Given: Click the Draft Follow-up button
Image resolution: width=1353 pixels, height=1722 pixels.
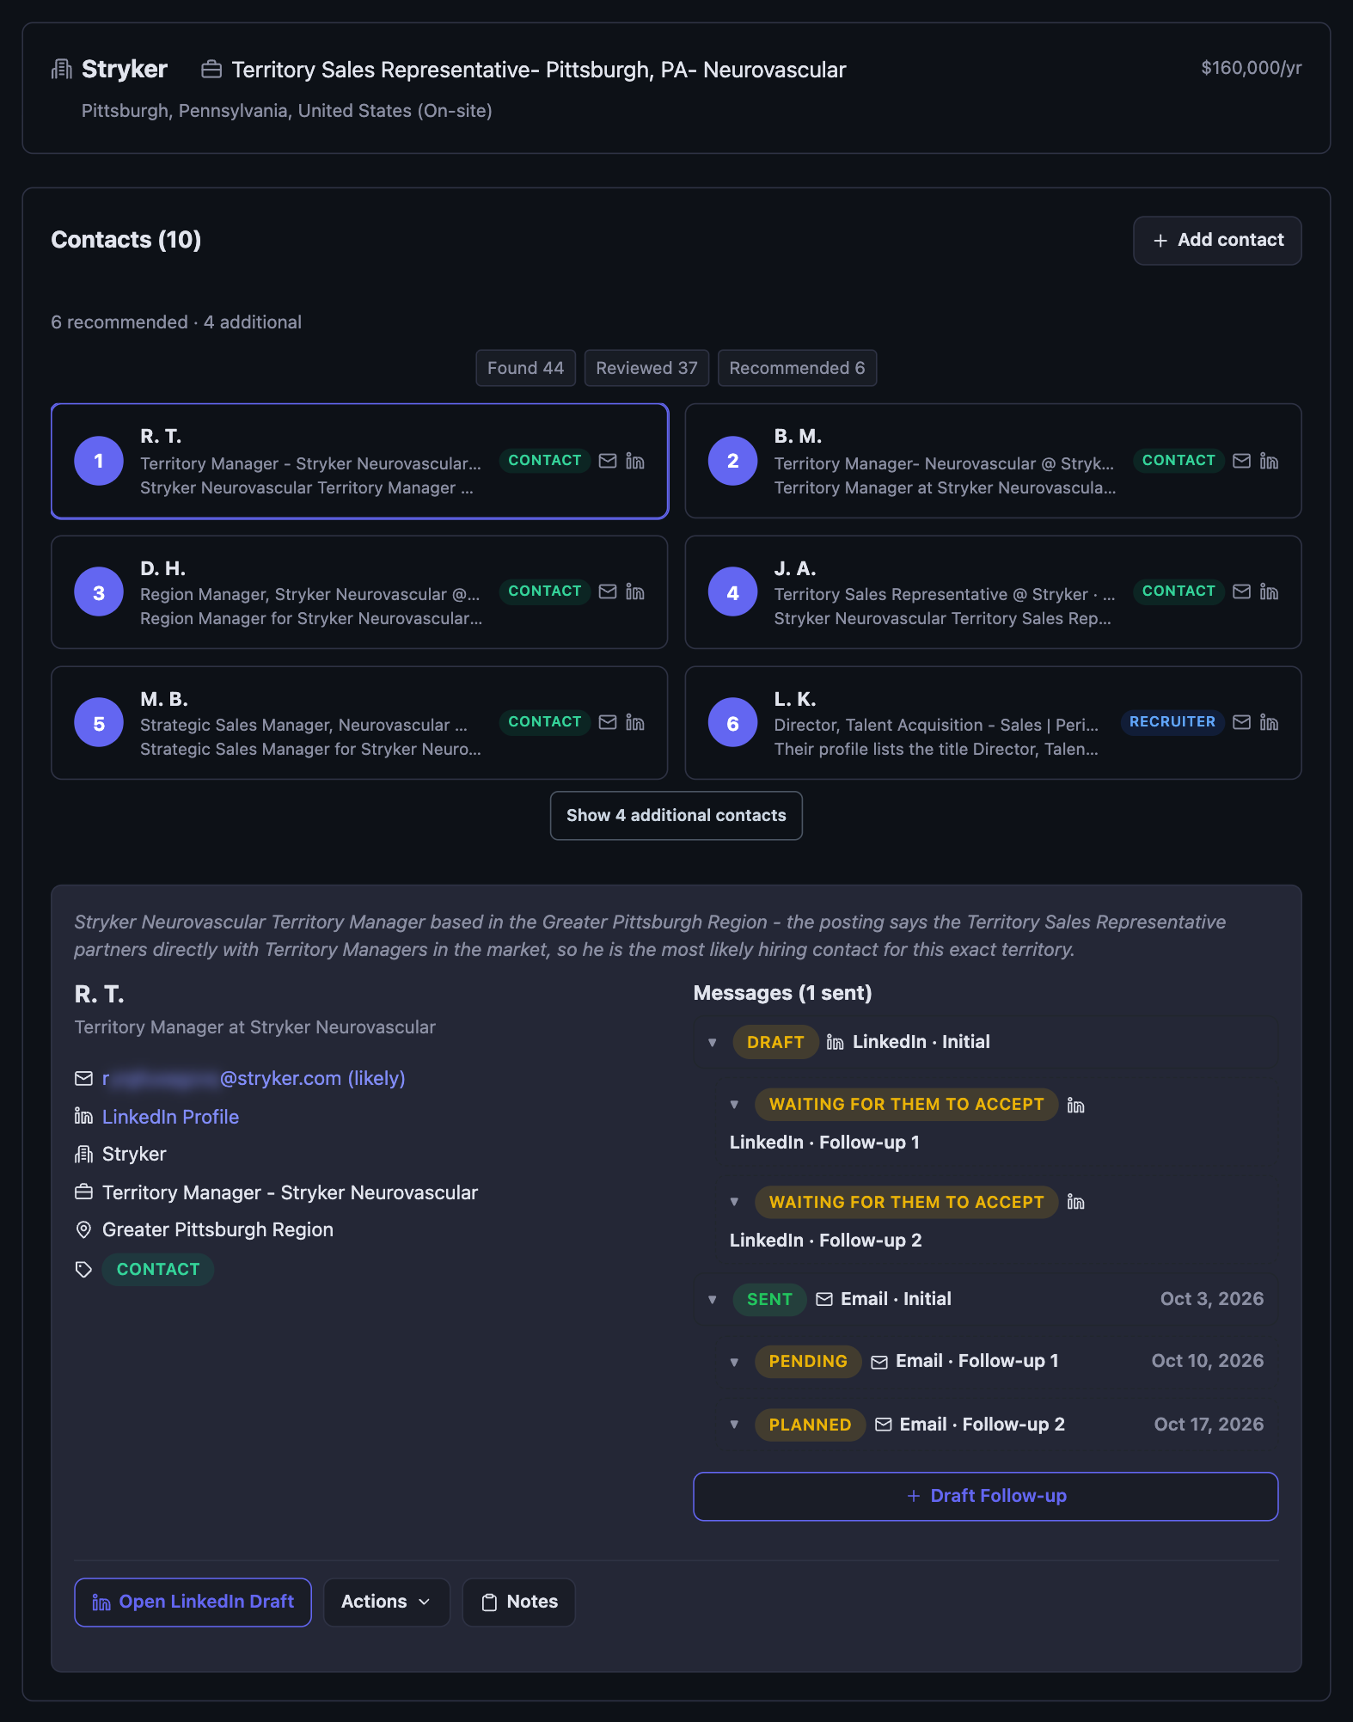Looking at the screenshot, I should pos(985,1496).
